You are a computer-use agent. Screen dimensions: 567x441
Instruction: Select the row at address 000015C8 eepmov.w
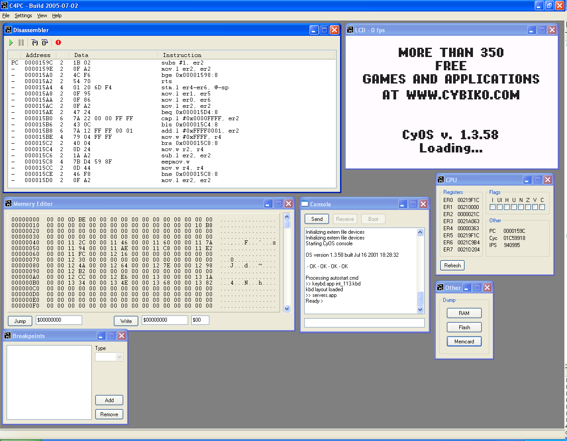click(171, 162)
